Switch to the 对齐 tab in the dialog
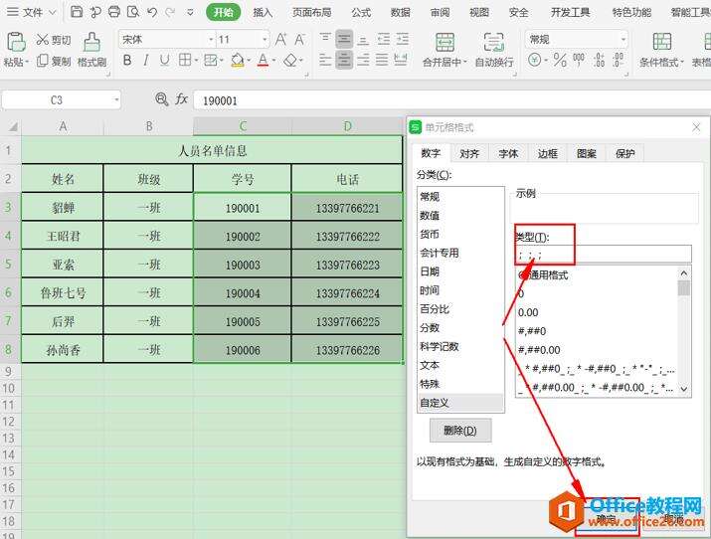The image size is (711, 539). (x=469, y=154)
